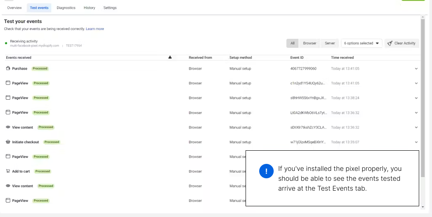Filter events by All

[292, 43]
